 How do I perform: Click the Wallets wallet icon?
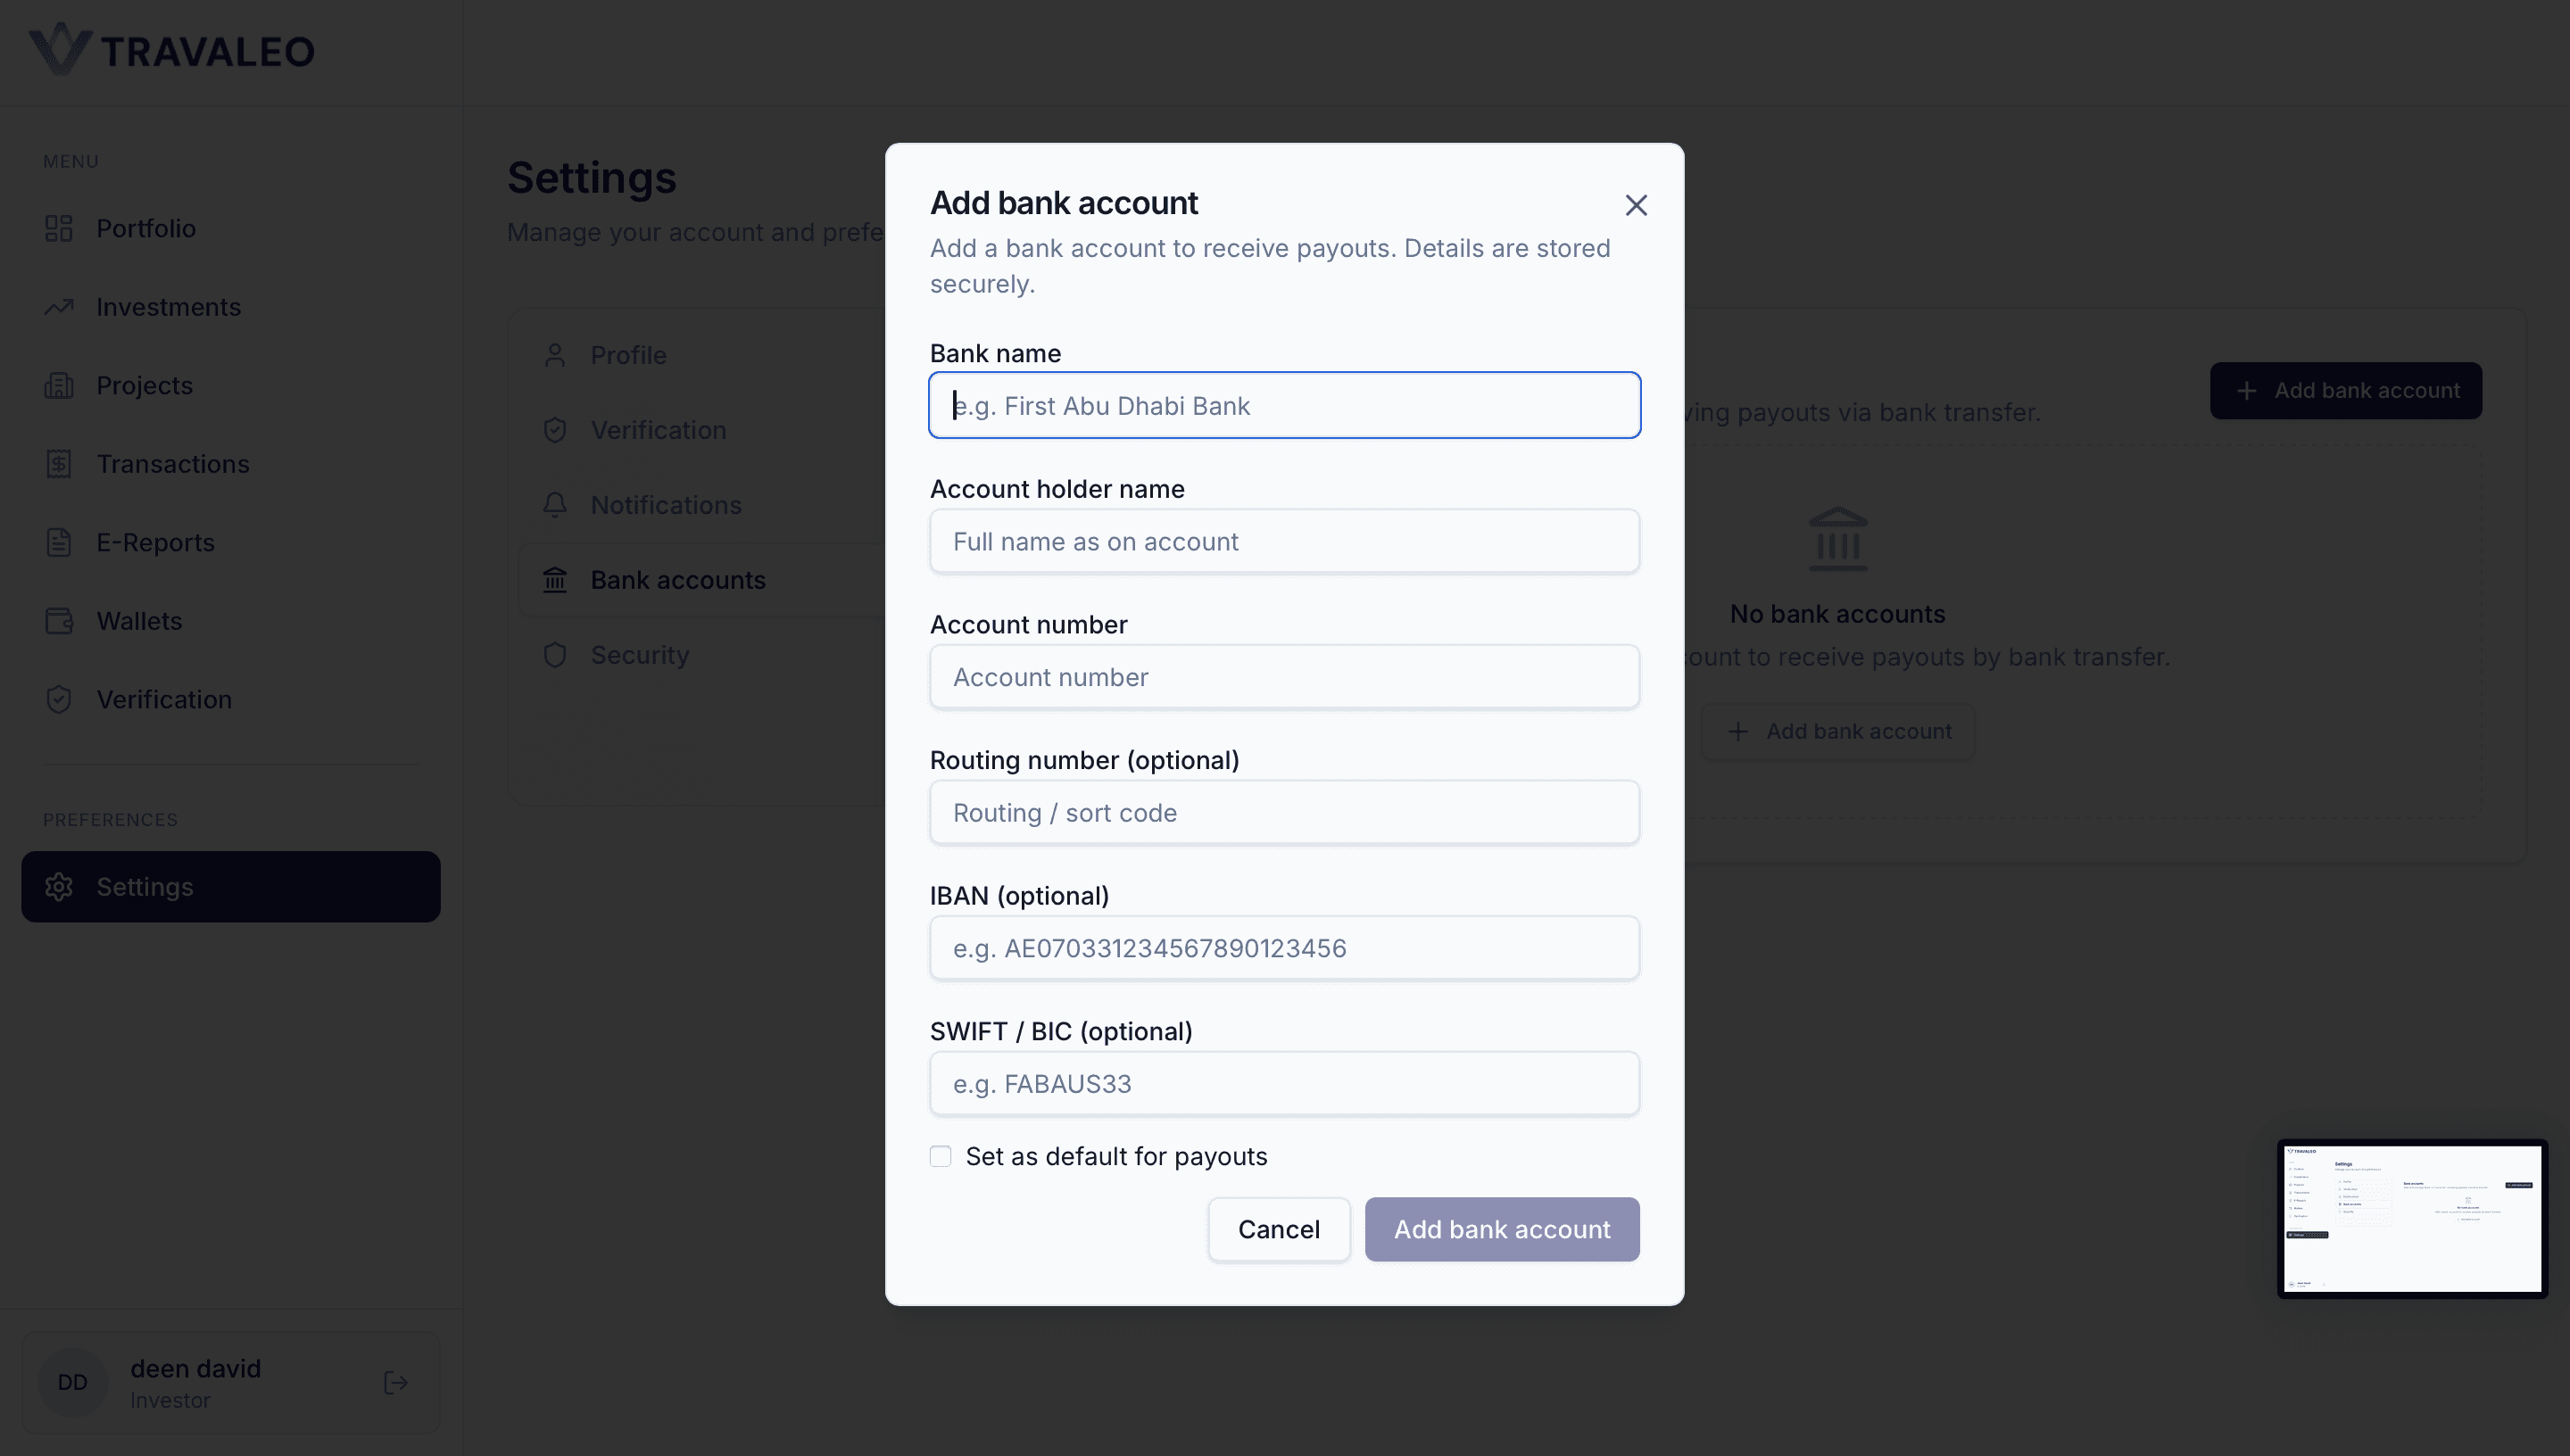click(x=59, y=621)
